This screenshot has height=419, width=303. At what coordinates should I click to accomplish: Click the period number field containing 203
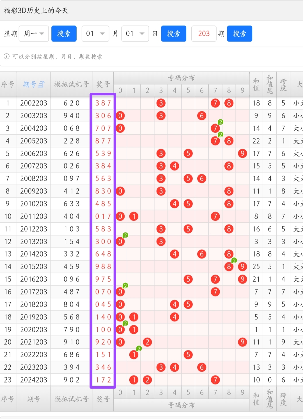204,34
